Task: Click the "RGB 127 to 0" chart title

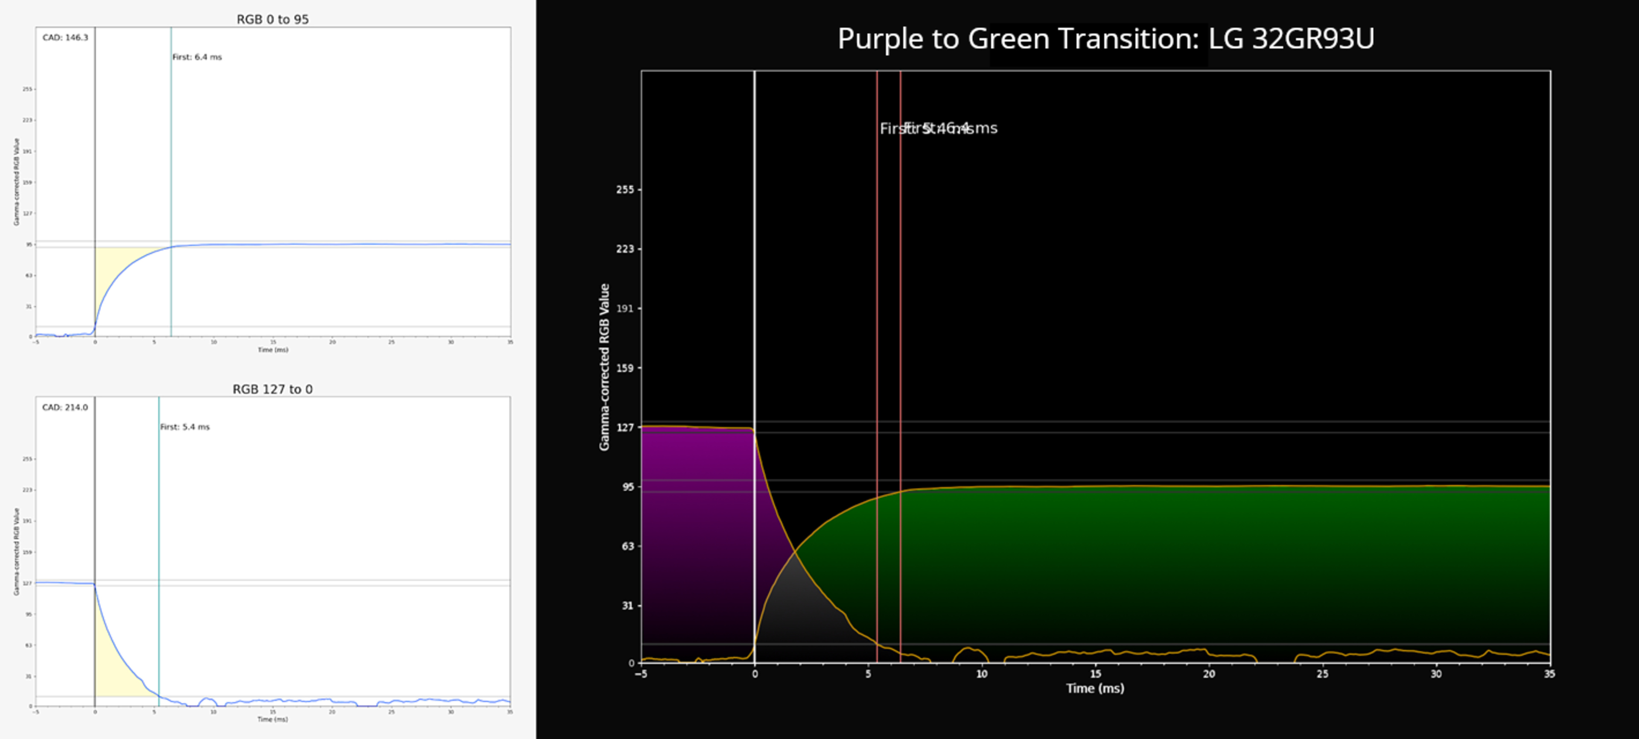Action: click(272, 389)
